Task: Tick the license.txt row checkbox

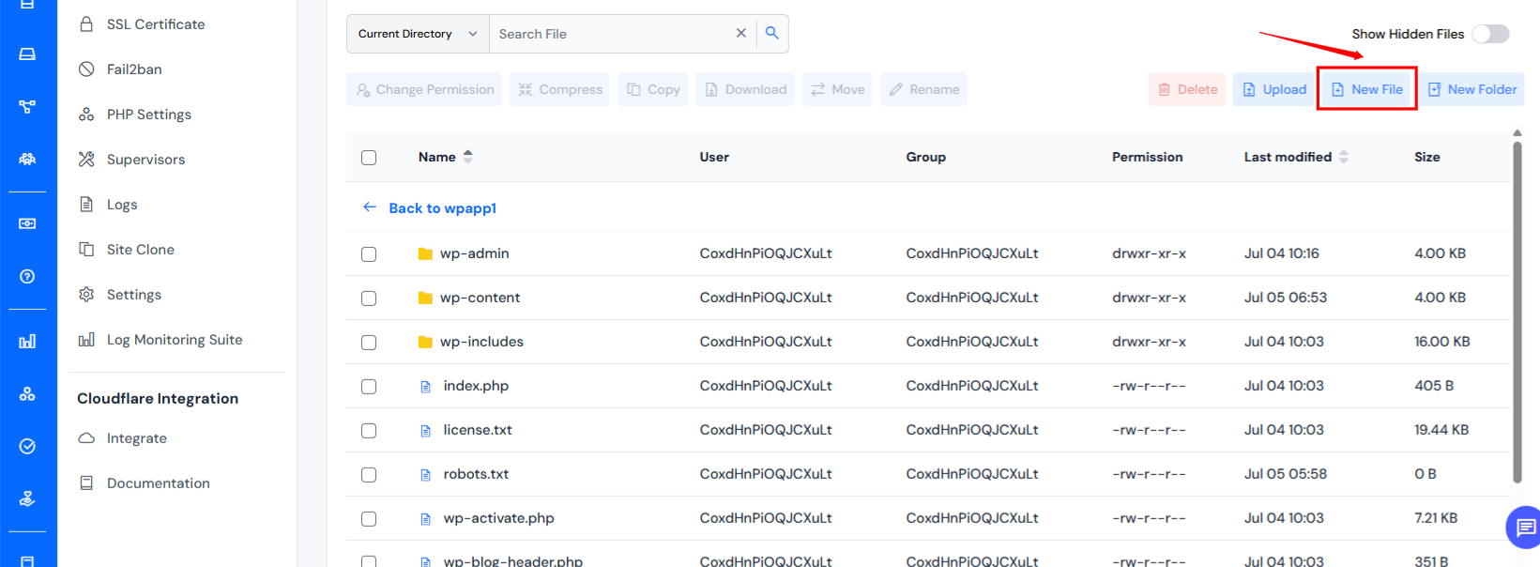Action: click(369, 431)
